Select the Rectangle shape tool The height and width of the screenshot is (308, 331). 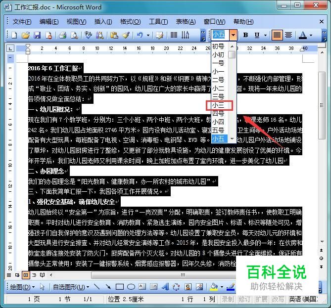pyautogui.click(x=120, y=287)
